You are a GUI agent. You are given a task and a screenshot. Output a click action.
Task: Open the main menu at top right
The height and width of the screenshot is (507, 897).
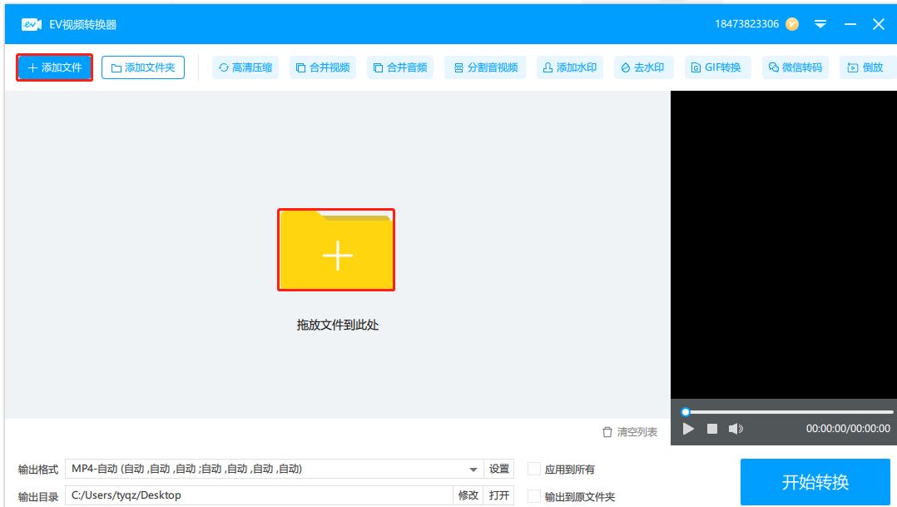pyautogui.click(x=820, y=24)
